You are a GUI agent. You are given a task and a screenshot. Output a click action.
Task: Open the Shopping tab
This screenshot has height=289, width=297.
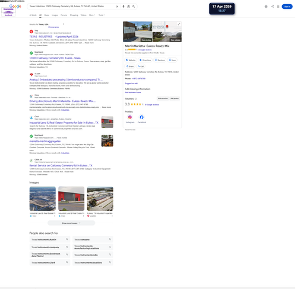pos(74,15)
